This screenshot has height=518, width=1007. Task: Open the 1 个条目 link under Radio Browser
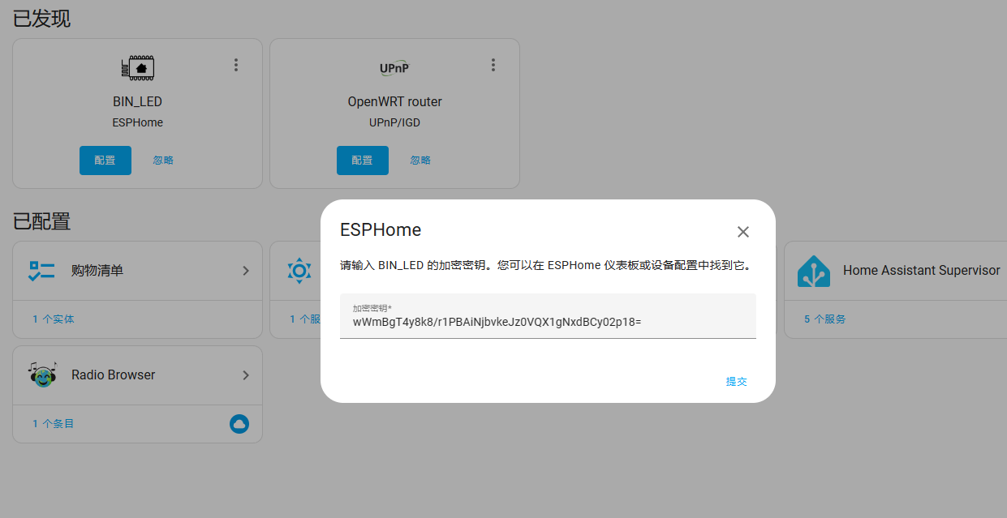54,424
